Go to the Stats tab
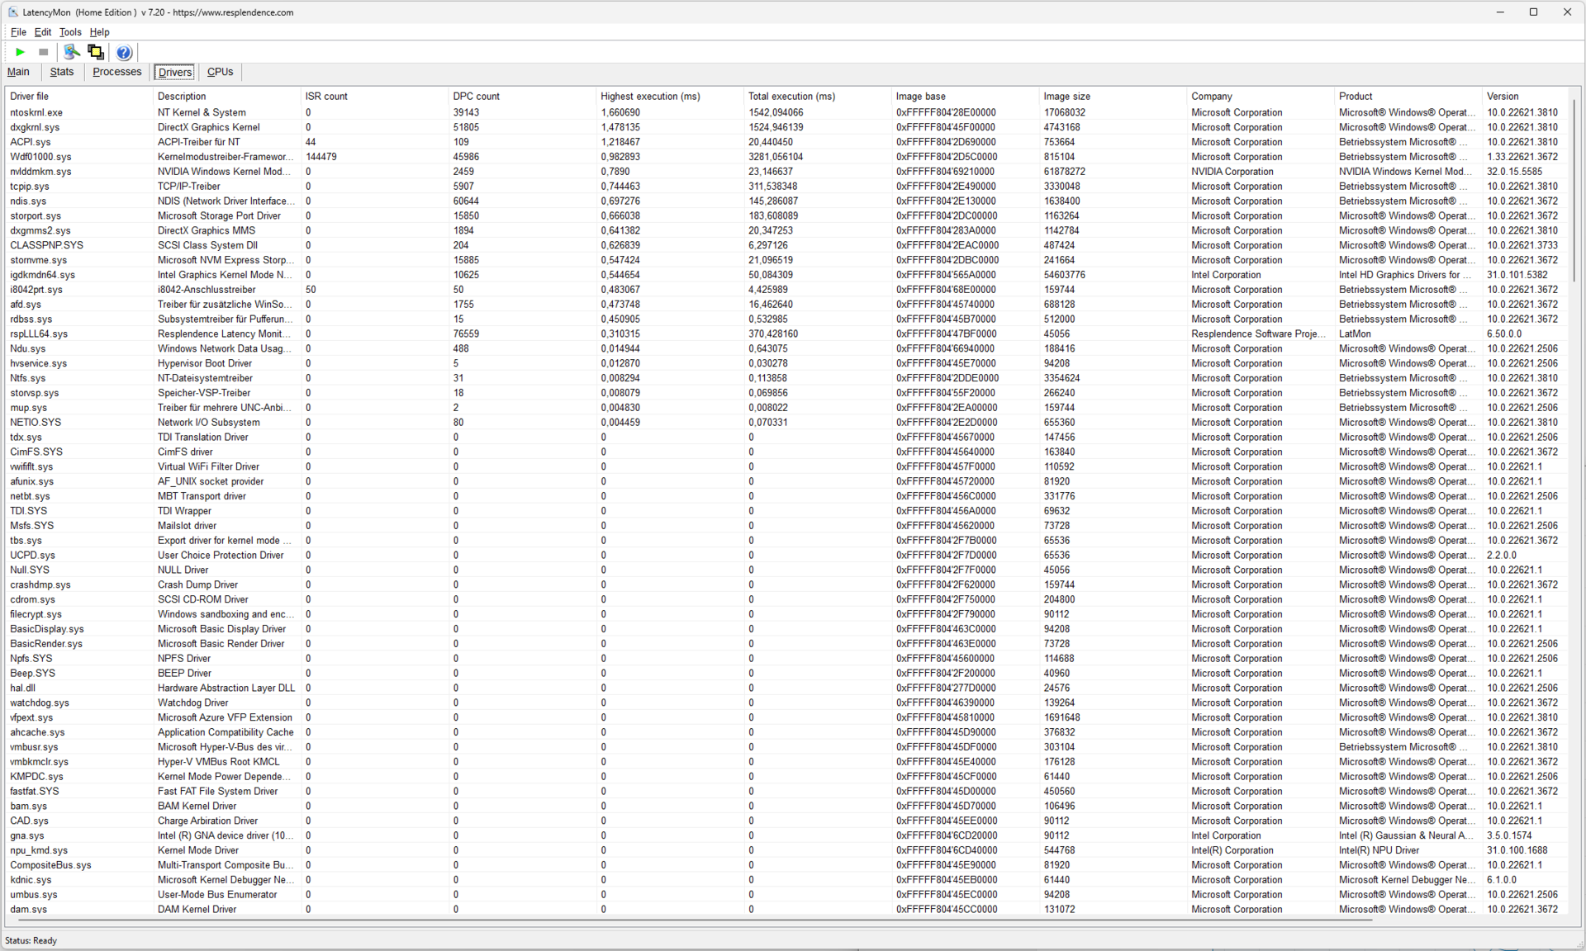This screenshot has width=1586, height=951. click(x=62, y=72)
